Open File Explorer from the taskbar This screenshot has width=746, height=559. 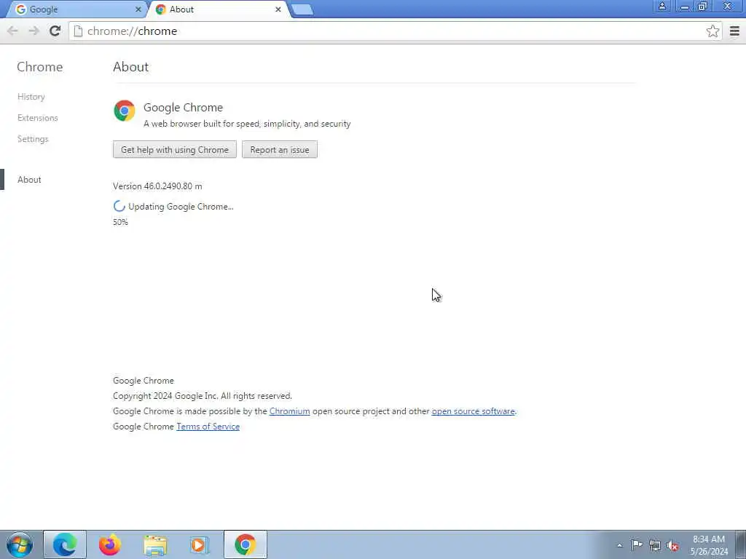click(155, 545)
